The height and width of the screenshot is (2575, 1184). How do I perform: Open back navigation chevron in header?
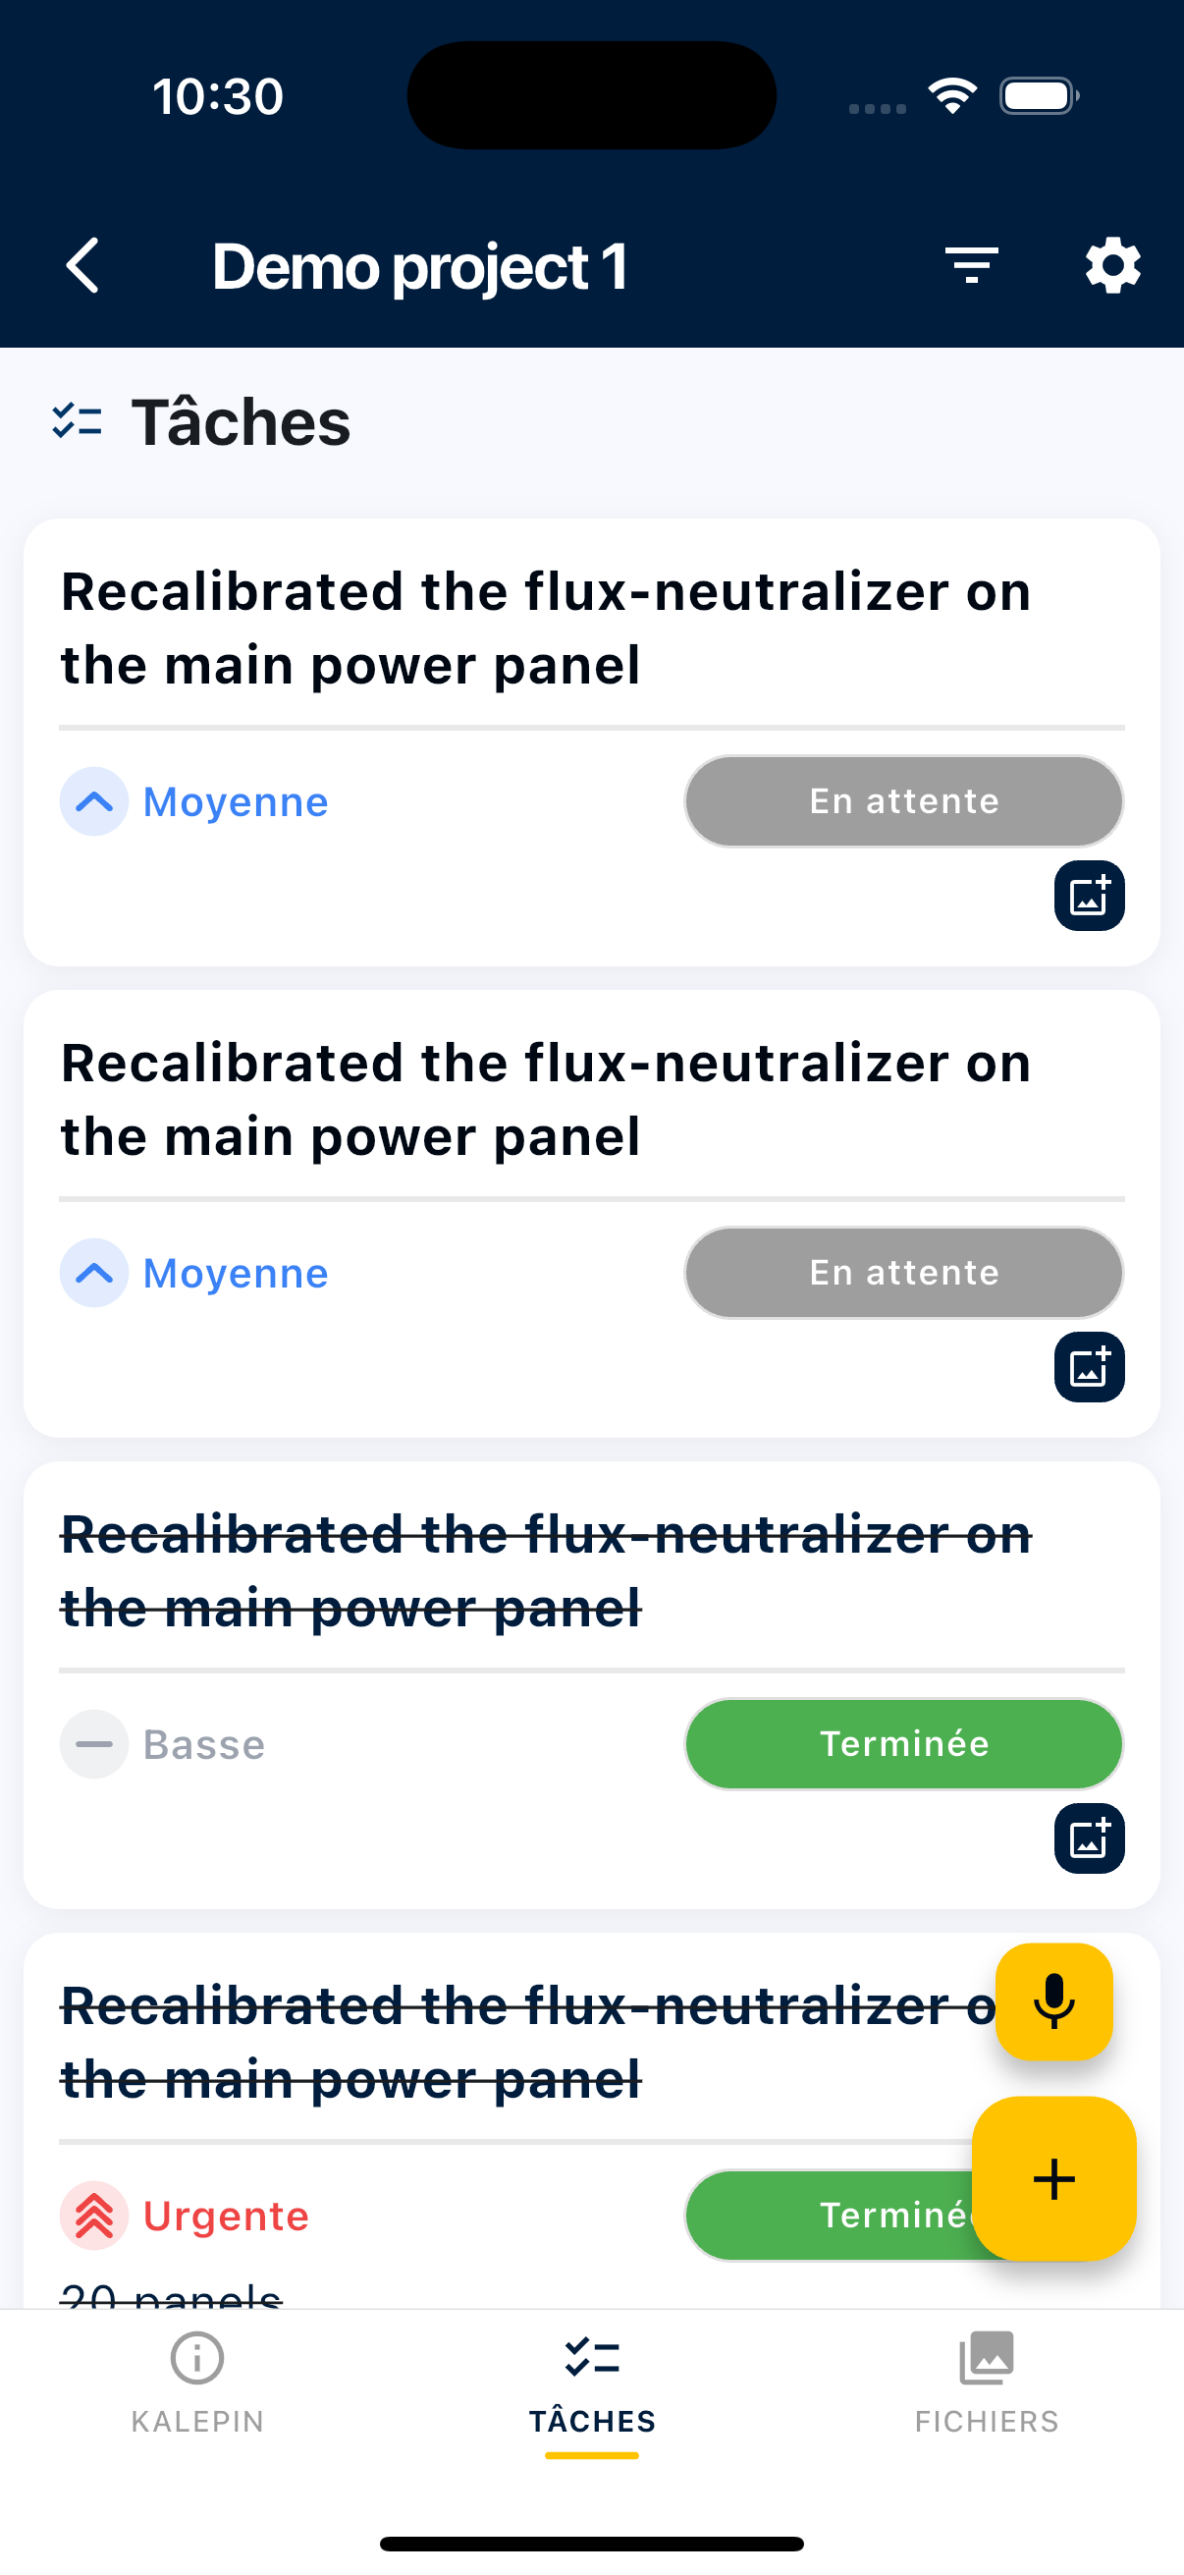click(81, 265)
